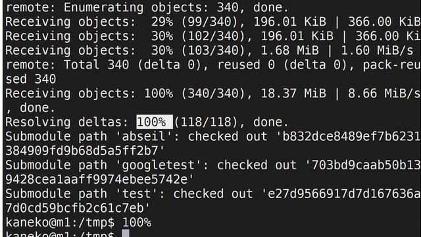This screenshot has height=237, width=421.
Task: Click the highlighted 100% in Resolving deltas
Action: coord(155,122)
